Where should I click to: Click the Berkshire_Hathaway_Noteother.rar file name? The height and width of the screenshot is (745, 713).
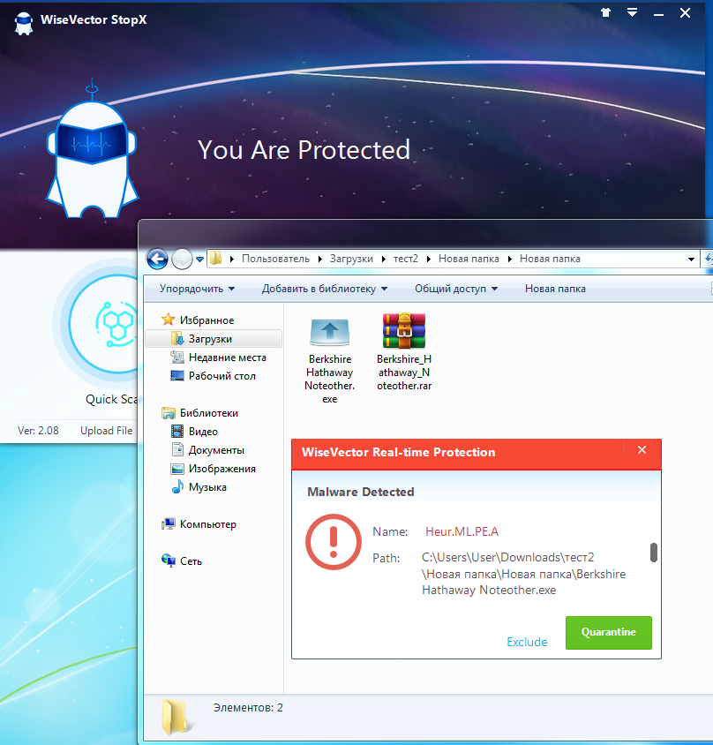click(x=404, y=372)
